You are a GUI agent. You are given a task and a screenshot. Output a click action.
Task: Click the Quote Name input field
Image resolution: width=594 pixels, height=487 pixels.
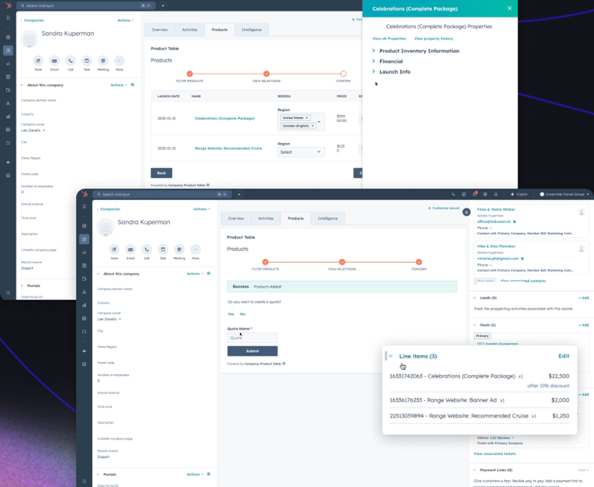click(252, 338)
